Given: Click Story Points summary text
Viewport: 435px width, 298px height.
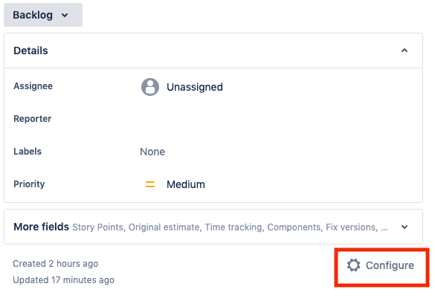Looking at the screenshot, I should pos(97,227).
